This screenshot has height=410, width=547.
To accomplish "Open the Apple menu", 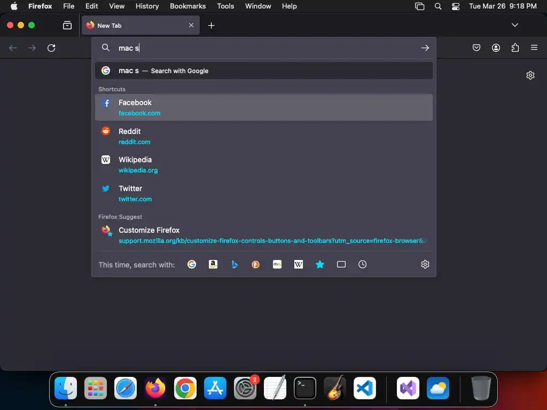I will click(14, 6).
